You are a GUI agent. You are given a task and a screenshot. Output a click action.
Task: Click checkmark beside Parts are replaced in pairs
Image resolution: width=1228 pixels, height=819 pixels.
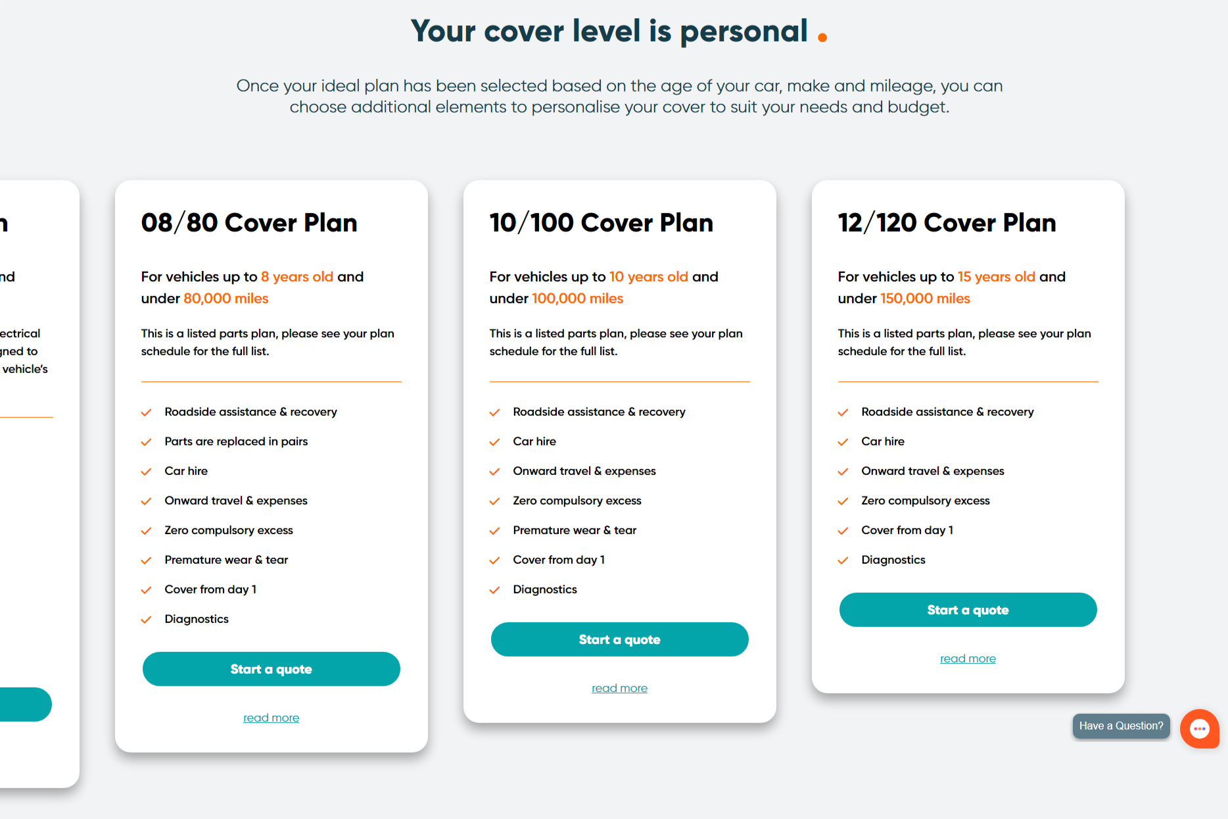tap(146, 442)
